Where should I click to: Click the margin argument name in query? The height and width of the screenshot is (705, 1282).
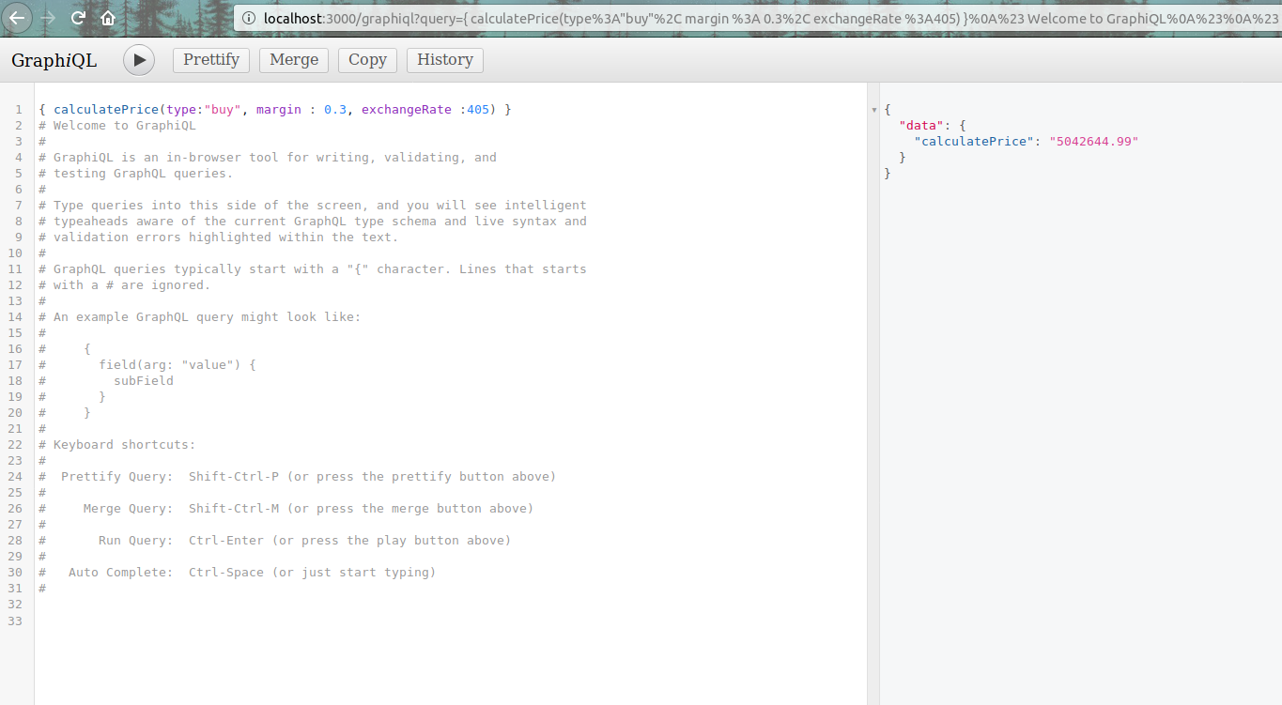tap(279, 110)
